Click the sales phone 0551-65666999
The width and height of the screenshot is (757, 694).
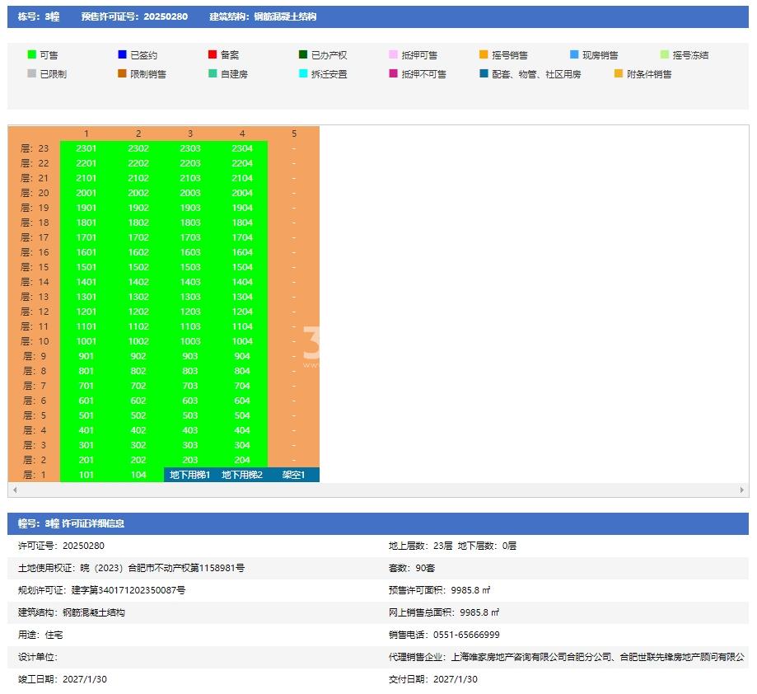(466, 635)
